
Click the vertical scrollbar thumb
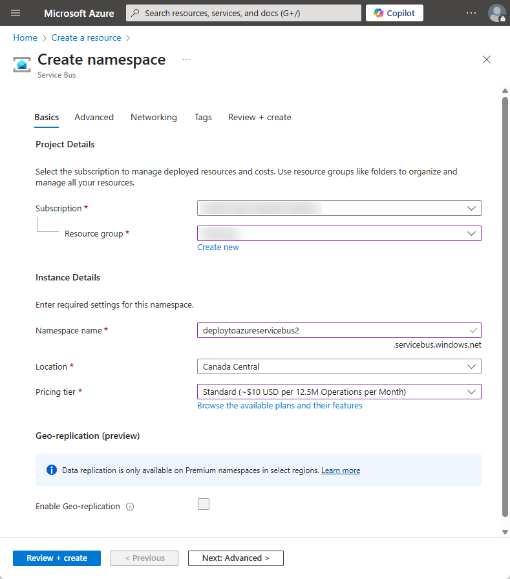click(505, 306)
